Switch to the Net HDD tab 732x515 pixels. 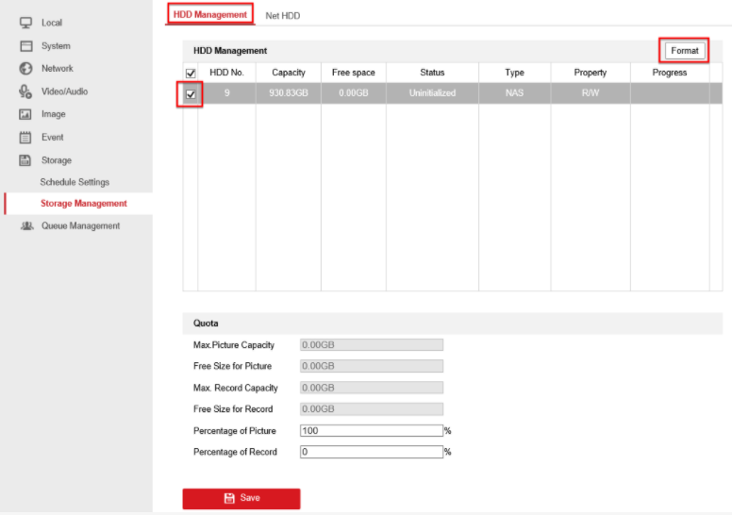282,16
